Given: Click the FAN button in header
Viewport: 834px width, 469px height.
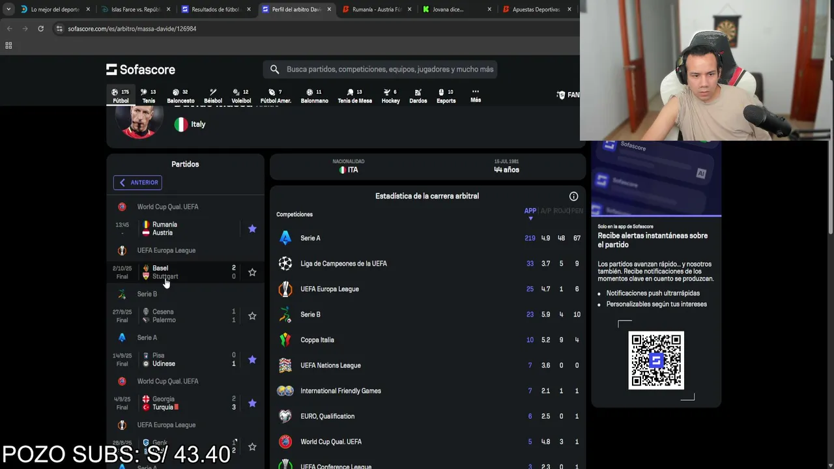Looking at the screenshot, I should pyautogui.click(x=568, y=95).
